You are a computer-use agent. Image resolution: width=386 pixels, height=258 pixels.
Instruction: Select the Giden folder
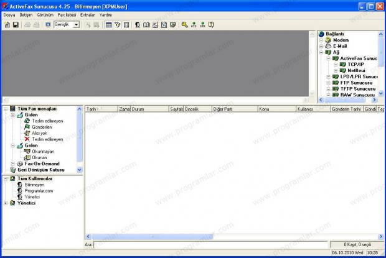[x=31, y=115]
